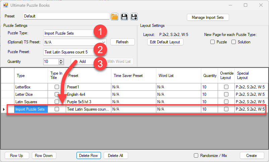Click the Preset name text field

coord(66,16)
